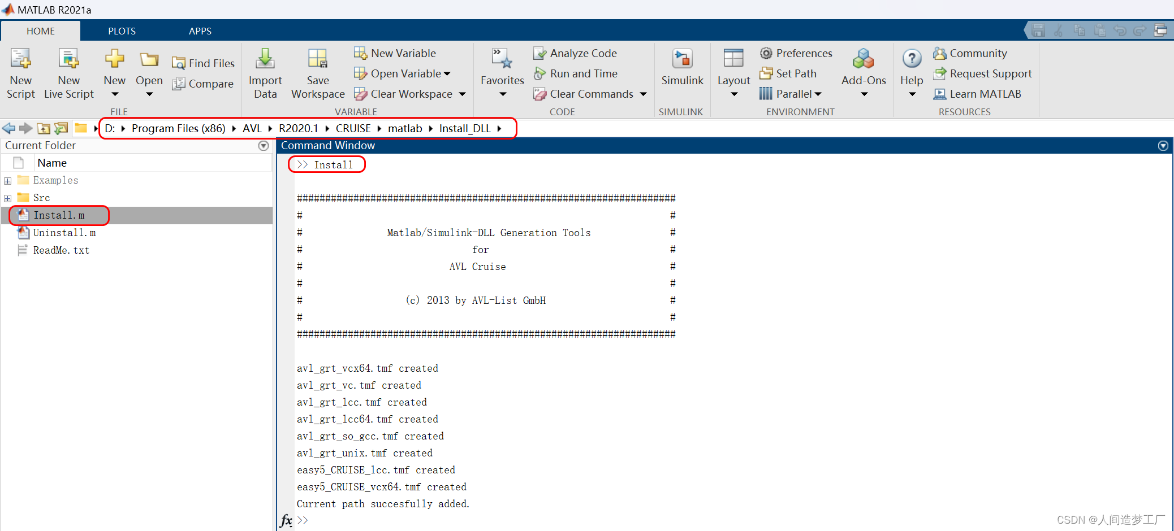Image resolution: width=1174 pixels, height=531 pixels.
Task: Click the Paste clipboard icon
Action: pyautogui.click(x=1099, y=31)
